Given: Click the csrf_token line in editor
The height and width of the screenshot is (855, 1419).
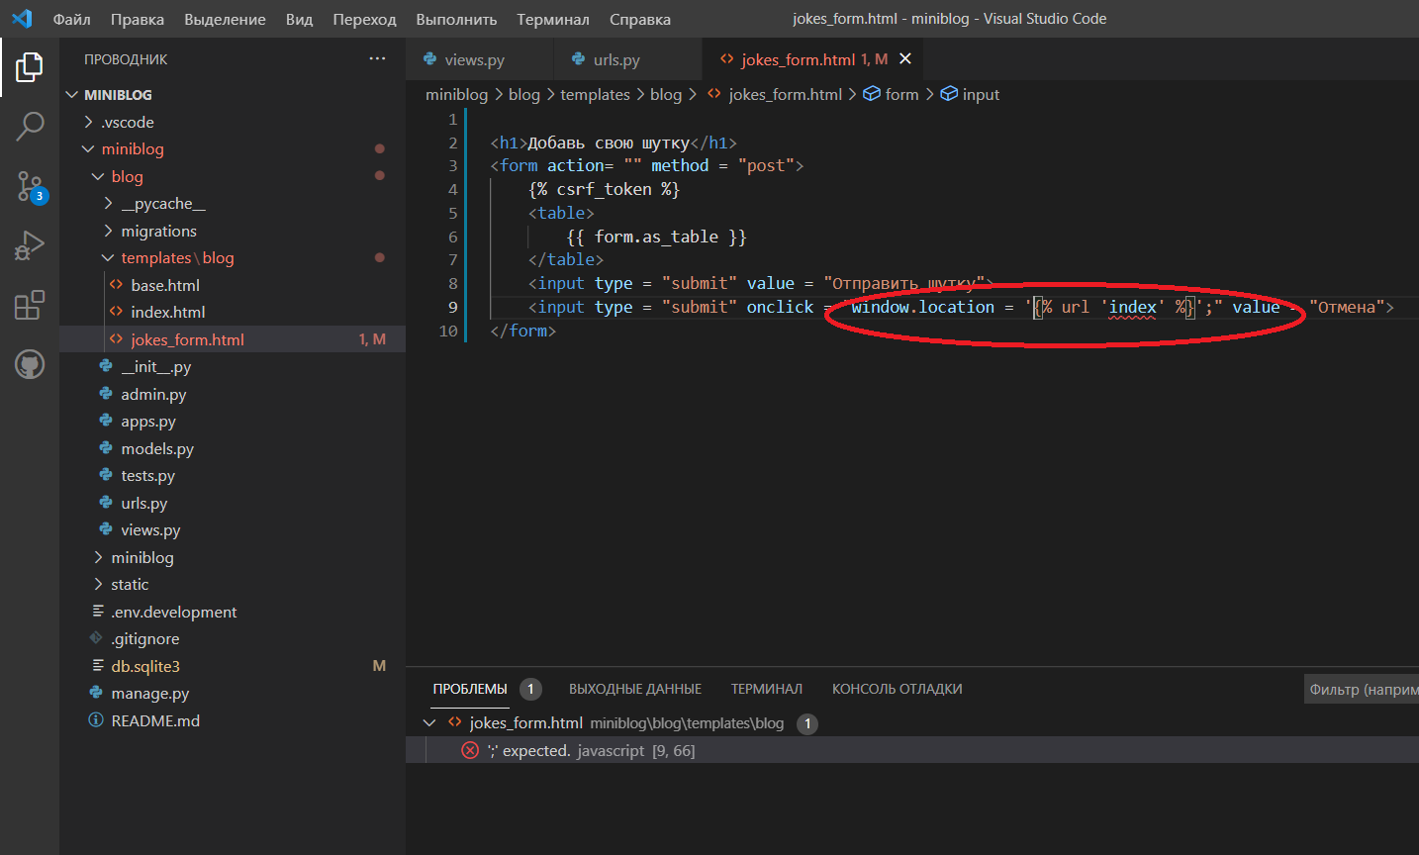Looking at the screenshot, I should tap(604, 189).
